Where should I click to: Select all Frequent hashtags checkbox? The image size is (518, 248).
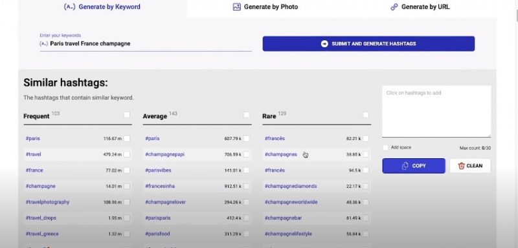coord(127,114)
